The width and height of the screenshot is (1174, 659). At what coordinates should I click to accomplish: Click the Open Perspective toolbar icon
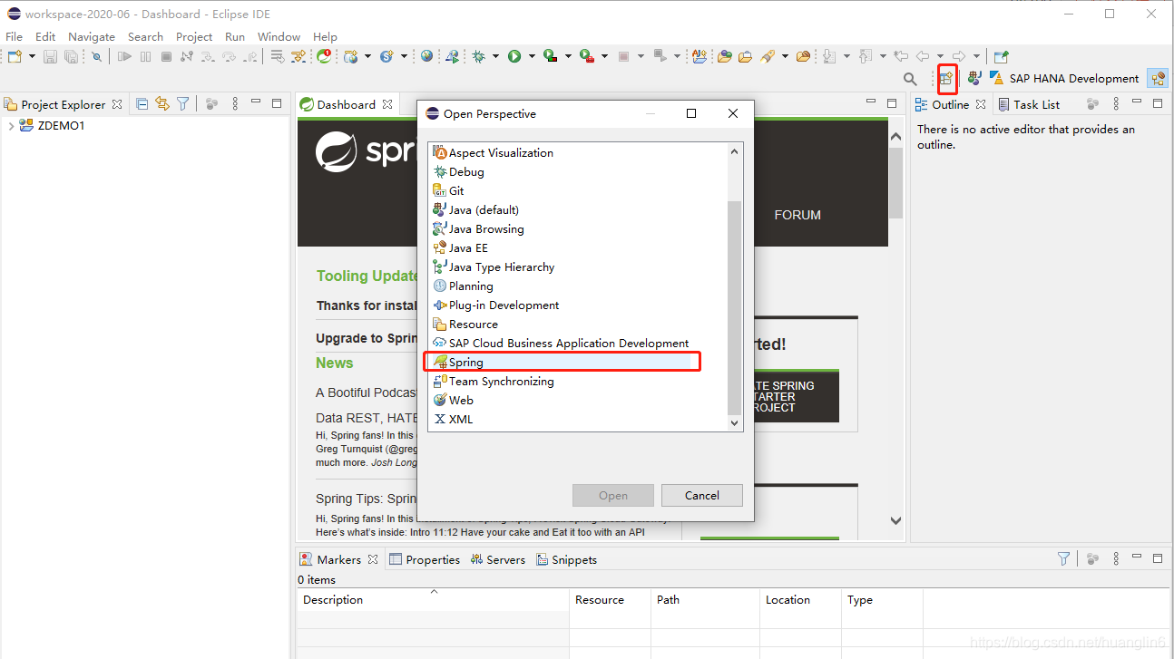(x=946, y=78)
